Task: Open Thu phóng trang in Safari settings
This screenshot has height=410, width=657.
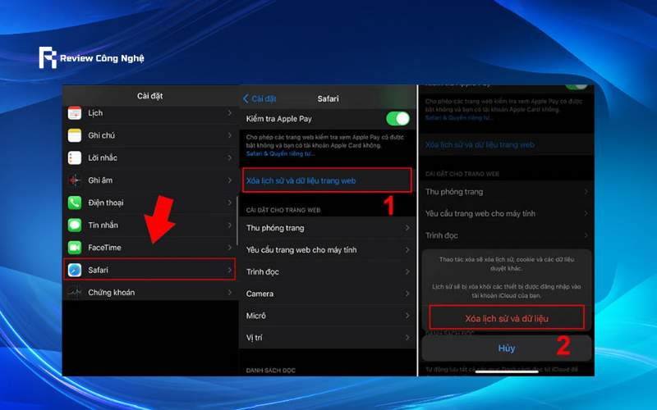Action: click(328, 228)
